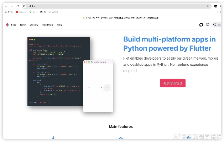Open the GitHub repository icon in navbar
The width and height of the screenshot is (224, 142).
(x=201, y=25)
